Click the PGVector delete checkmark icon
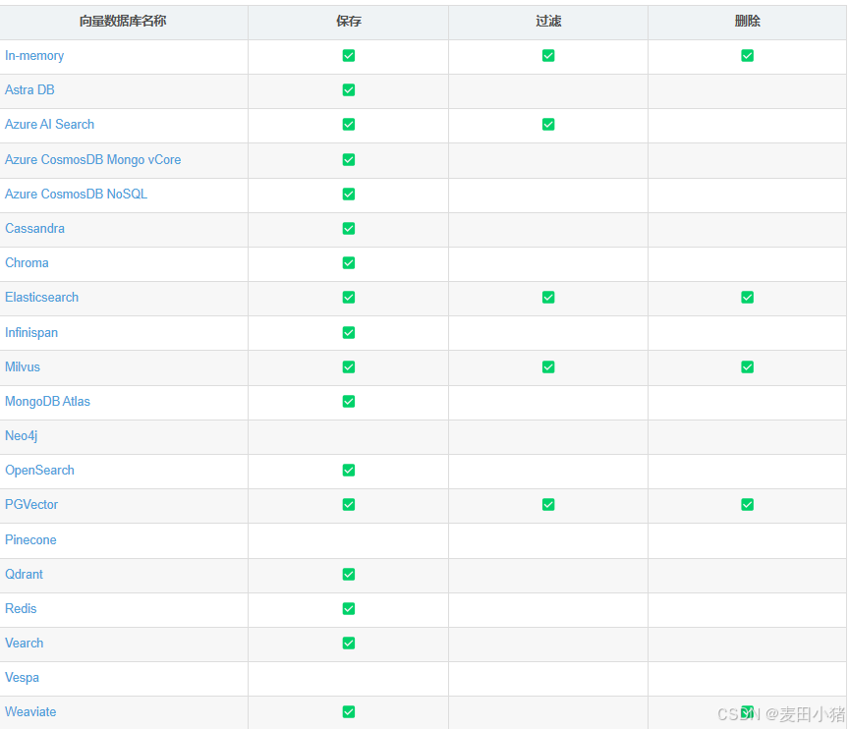 click(747, 505)
